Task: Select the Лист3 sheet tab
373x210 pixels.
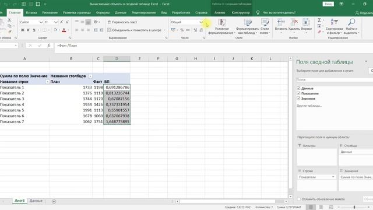Action: coord(19,201)
